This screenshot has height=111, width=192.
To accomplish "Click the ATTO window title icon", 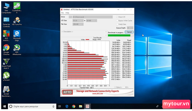I will pyautogui.click(x=62, y=9).
